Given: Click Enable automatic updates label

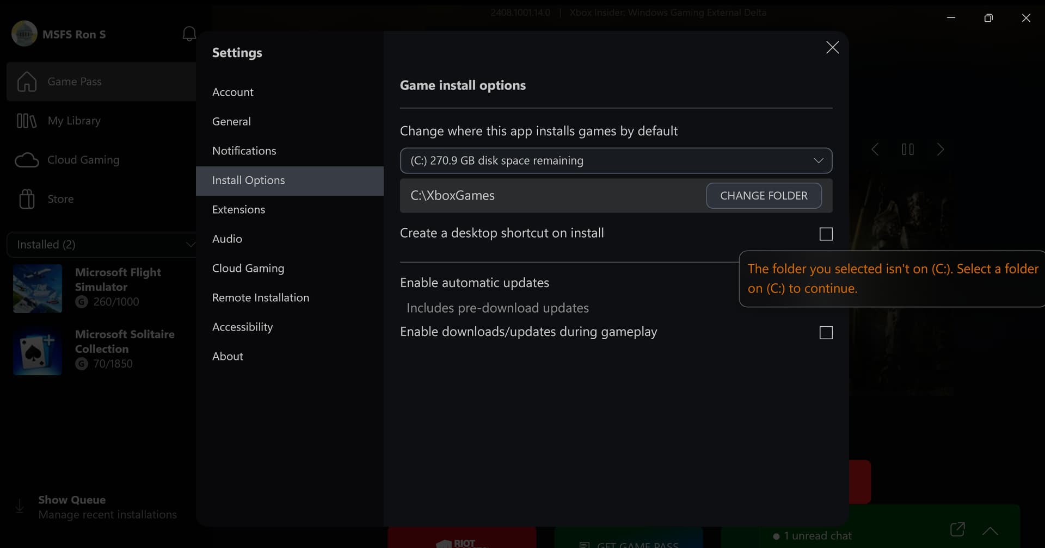Looking at the screenshot, I should pyautogui.click(x=475, y=283).
